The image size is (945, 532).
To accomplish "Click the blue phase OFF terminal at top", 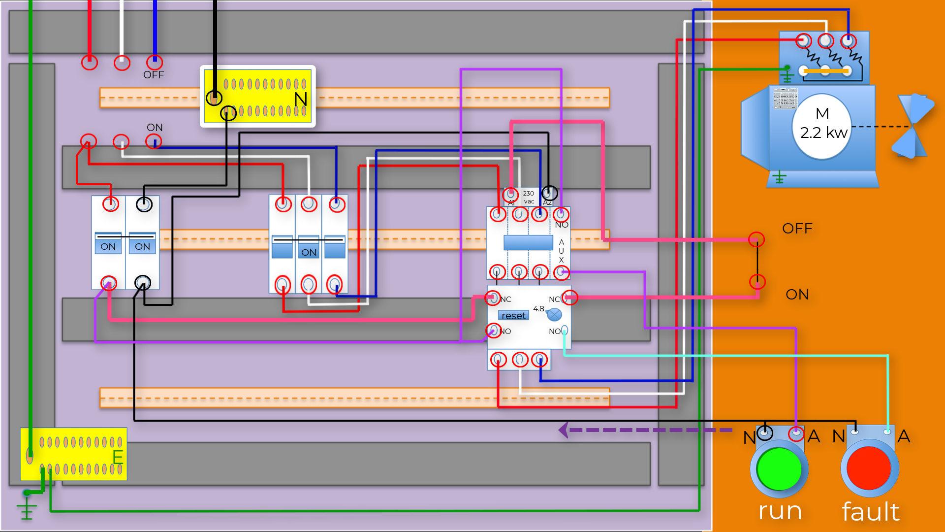I will (155, 62).
